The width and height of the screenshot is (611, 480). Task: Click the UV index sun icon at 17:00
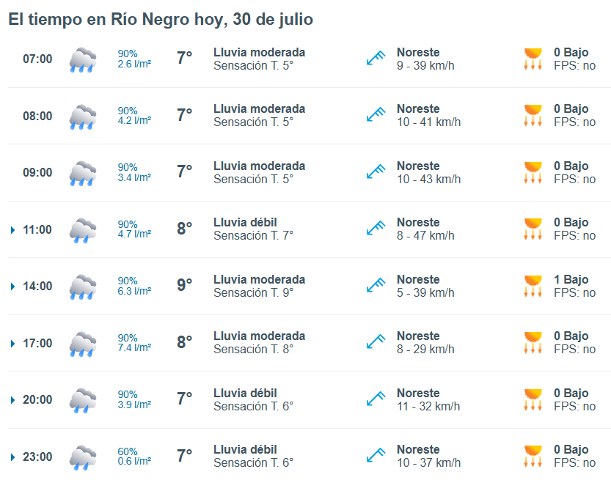pyautogui.click(x=533, y=342)
